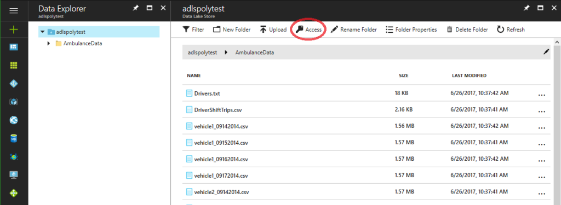Screen dimensions: 561x205
Task: Open the Virtual machines monitor icon
Action: click(x=14, y=174)
